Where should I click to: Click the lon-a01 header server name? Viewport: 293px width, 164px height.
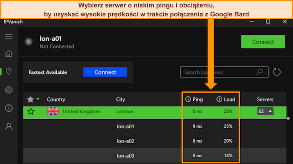click(50, 39)
